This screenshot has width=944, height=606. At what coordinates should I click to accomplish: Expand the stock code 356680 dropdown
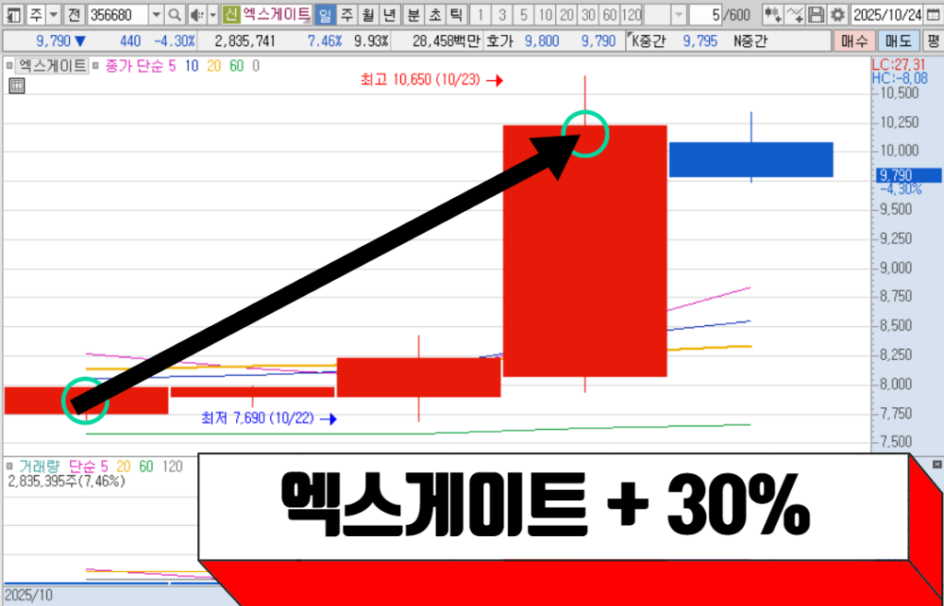[x=155, y=15]
